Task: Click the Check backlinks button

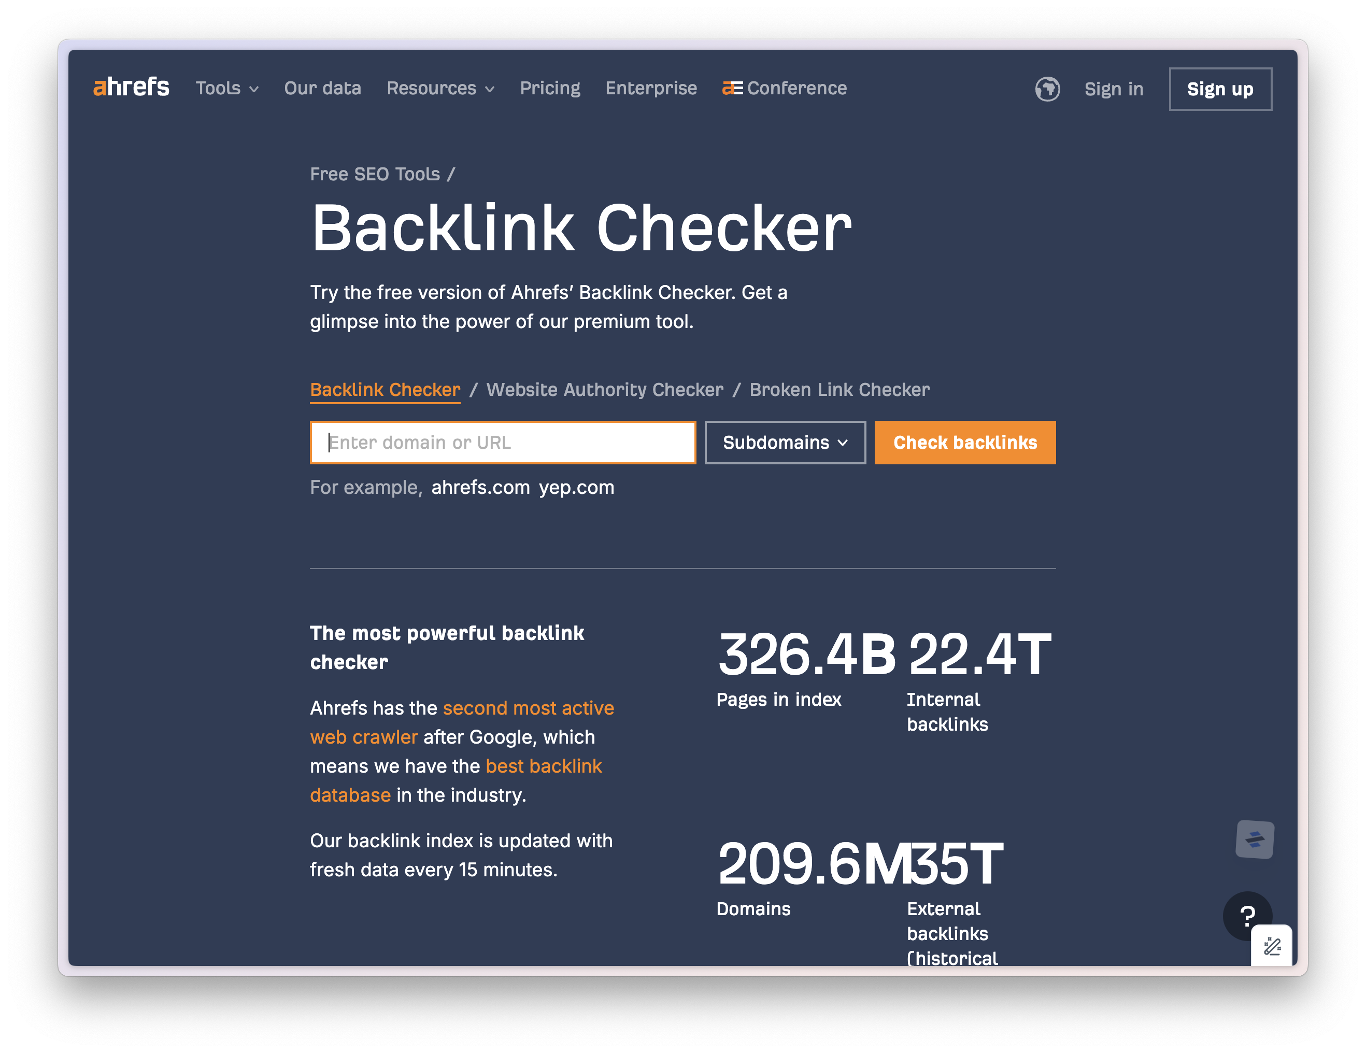Action: (x=964, y=442)
